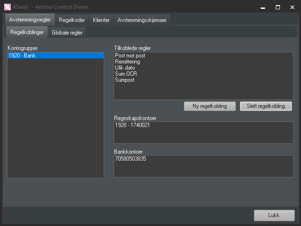Click the app icon in the title bar
This screenshot has width=301, height=226.
(x=7, y=7)
